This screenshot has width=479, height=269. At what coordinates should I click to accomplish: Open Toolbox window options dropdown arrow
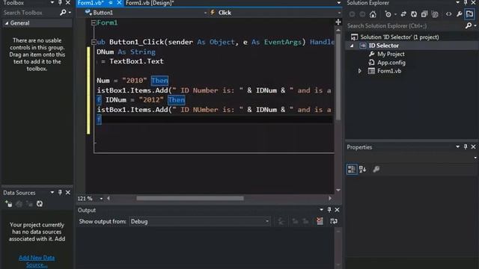tap(52, 3)
